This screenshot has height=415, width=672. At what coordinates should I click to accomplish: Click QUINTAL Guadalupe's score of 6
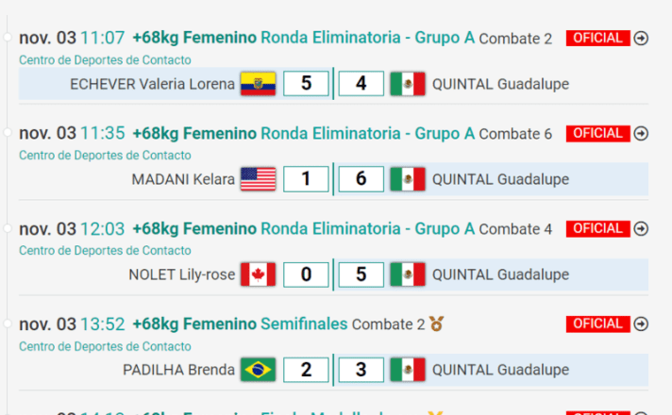[361, 179]
